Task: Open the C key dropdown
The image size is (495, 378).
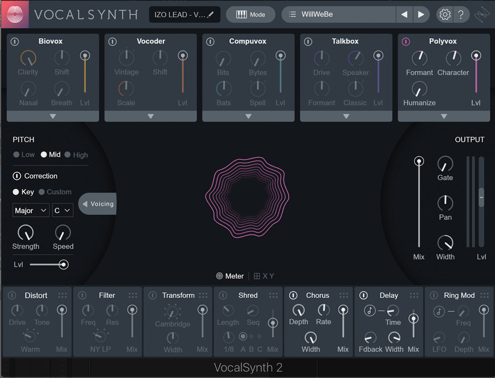Action: (62, 210)
